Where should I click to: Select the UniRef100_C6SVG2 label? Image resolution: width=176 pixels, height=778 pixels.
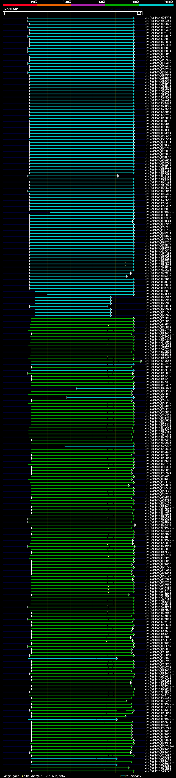(158, 57)
